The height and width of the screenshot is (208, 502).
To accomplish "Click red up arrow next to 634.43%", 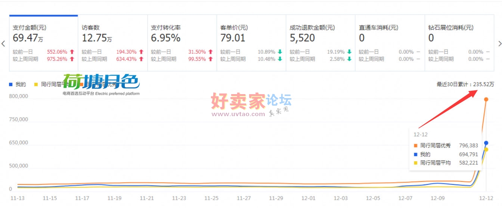I will [141, 59].
